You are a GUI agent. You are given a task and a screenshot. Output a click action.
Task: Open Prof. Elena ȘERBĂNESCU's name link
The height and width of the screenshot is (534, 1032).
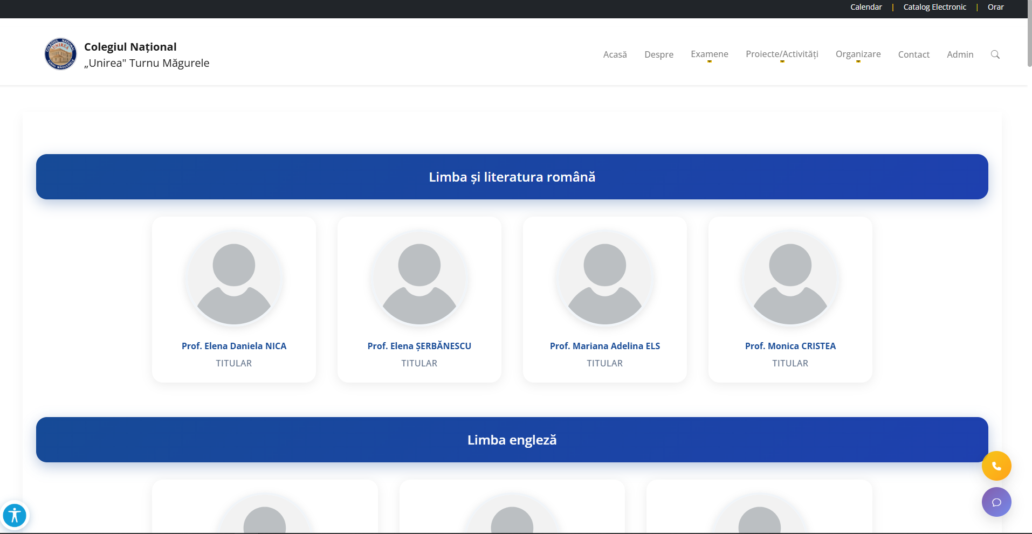click(419, 346)
